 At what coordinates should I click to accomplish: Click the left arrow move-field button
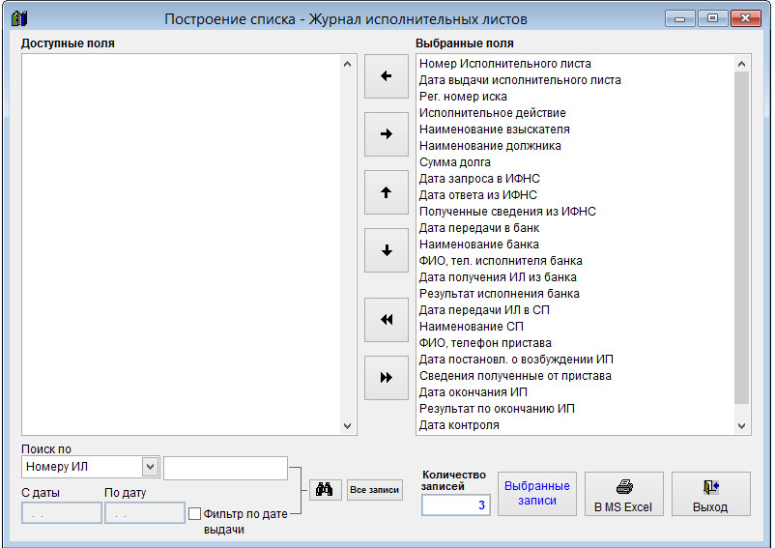pyautogui.click(x=386, y=76)
